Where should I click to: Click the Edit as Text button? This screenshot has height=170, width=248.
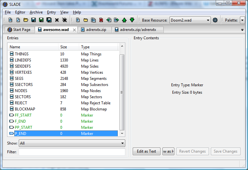click(x=147, y=151)
